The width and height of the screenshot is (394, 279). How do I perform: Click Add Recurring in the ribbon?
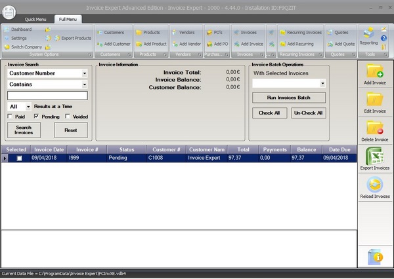297,44
